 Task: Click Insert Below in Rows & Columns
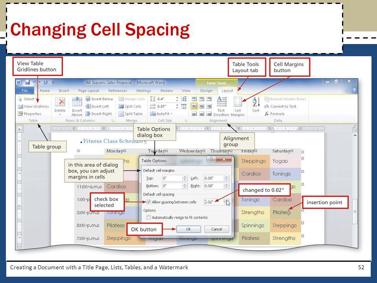(99, 99)
